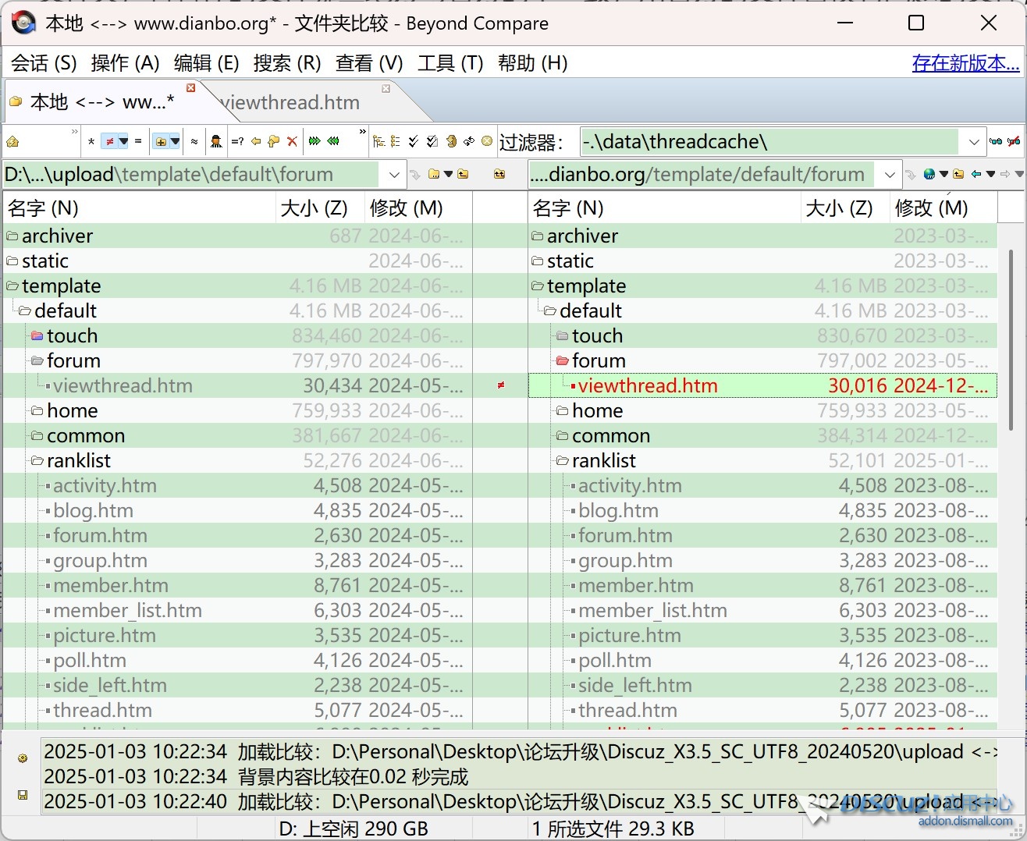Toggle the Suppress filters crossed-glasses icon
This screenshot has height=841, width=1027.
tap(1015, 141)
